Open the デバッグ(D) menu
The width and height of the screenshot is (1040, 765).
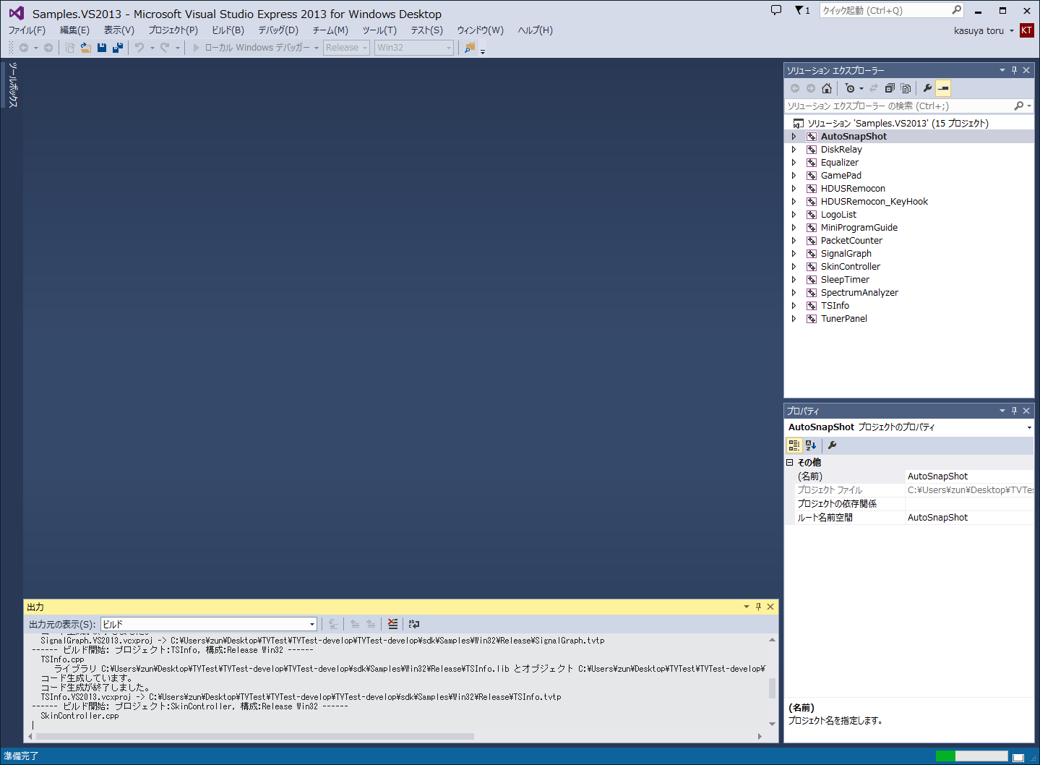coord(278,30)
